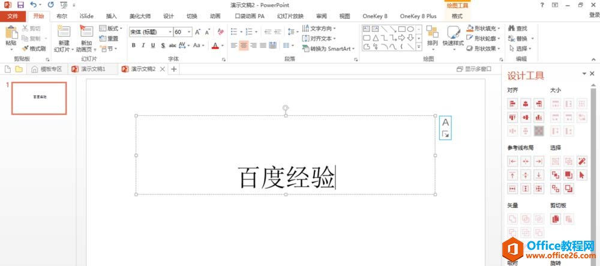The image size is (600, 266).
Task: Click the text fit options icon beside textbox
Action: (x=445, y=134)
